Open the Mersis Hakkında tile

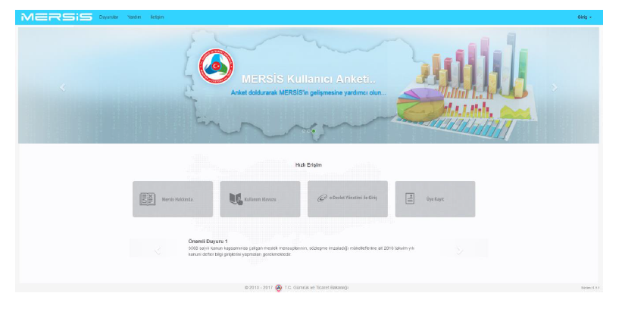[x=173, y=199]
